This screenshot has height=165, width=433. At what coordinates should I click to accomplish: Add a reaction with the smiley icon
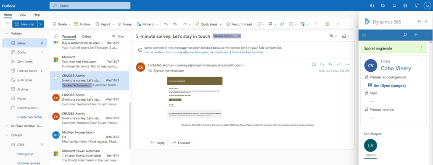[314, 64]
